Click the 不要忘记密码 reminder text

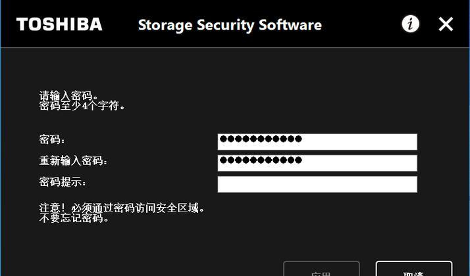coord(74,218)
